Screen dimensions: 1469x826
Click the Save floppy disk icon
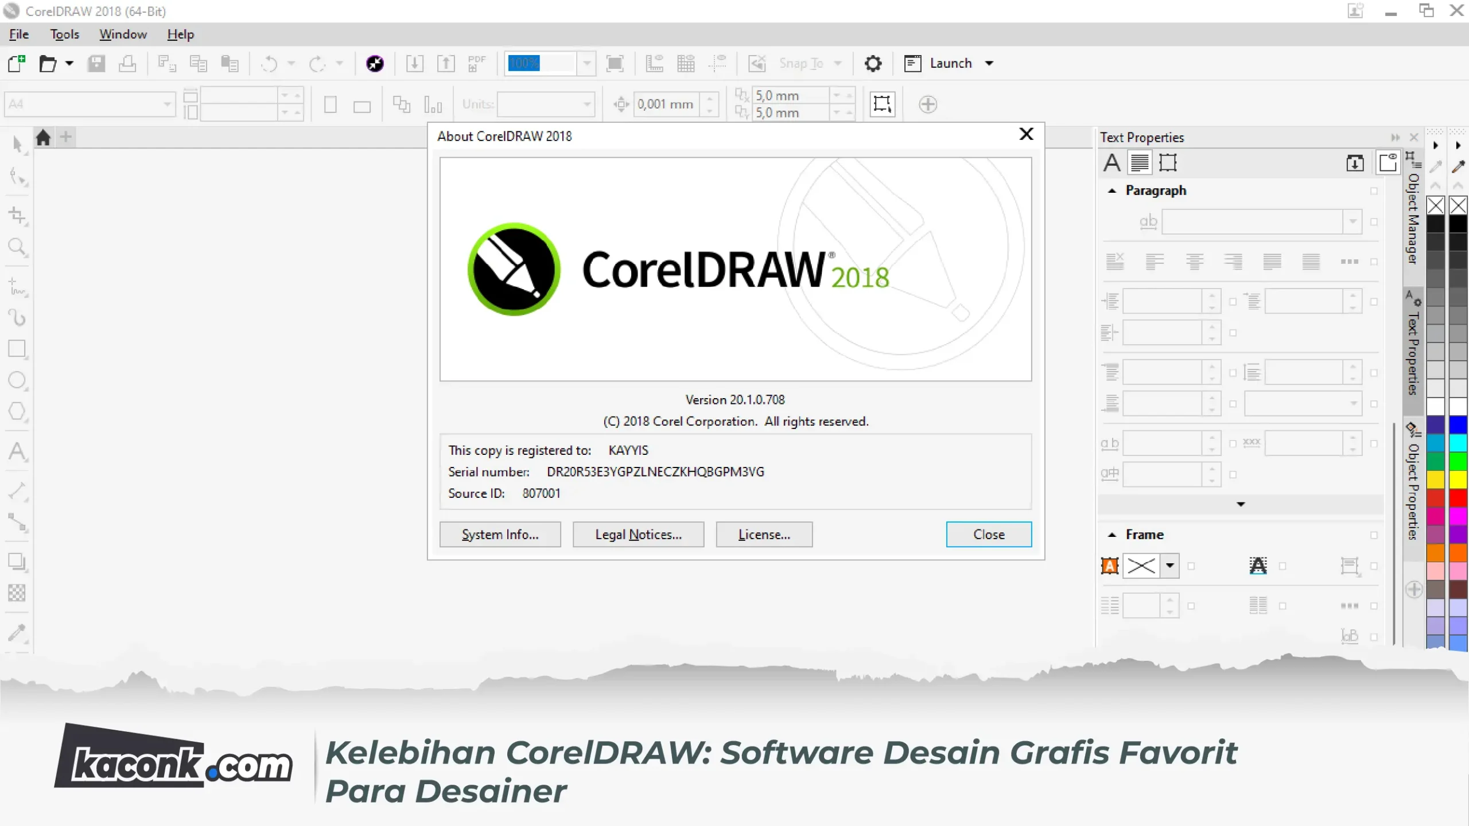tap(96, 63)
